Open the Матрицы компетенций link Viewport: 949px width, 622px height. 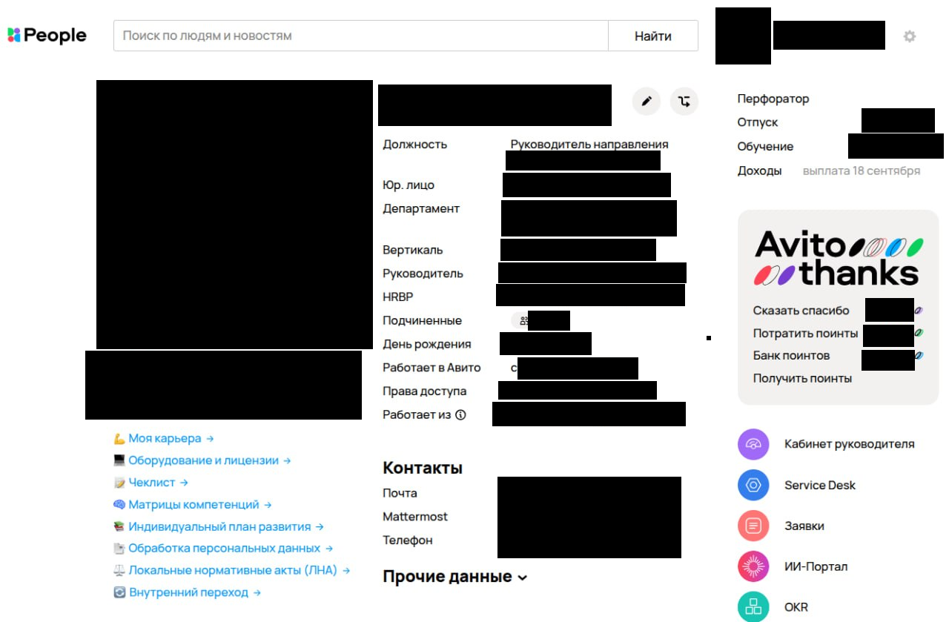193,505
